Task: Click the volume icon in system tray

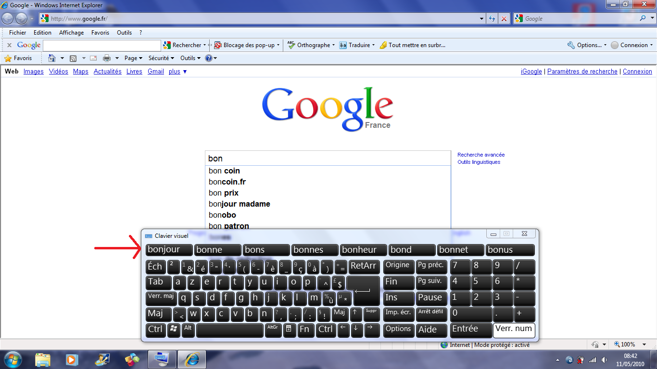Action: coord(605,360)
